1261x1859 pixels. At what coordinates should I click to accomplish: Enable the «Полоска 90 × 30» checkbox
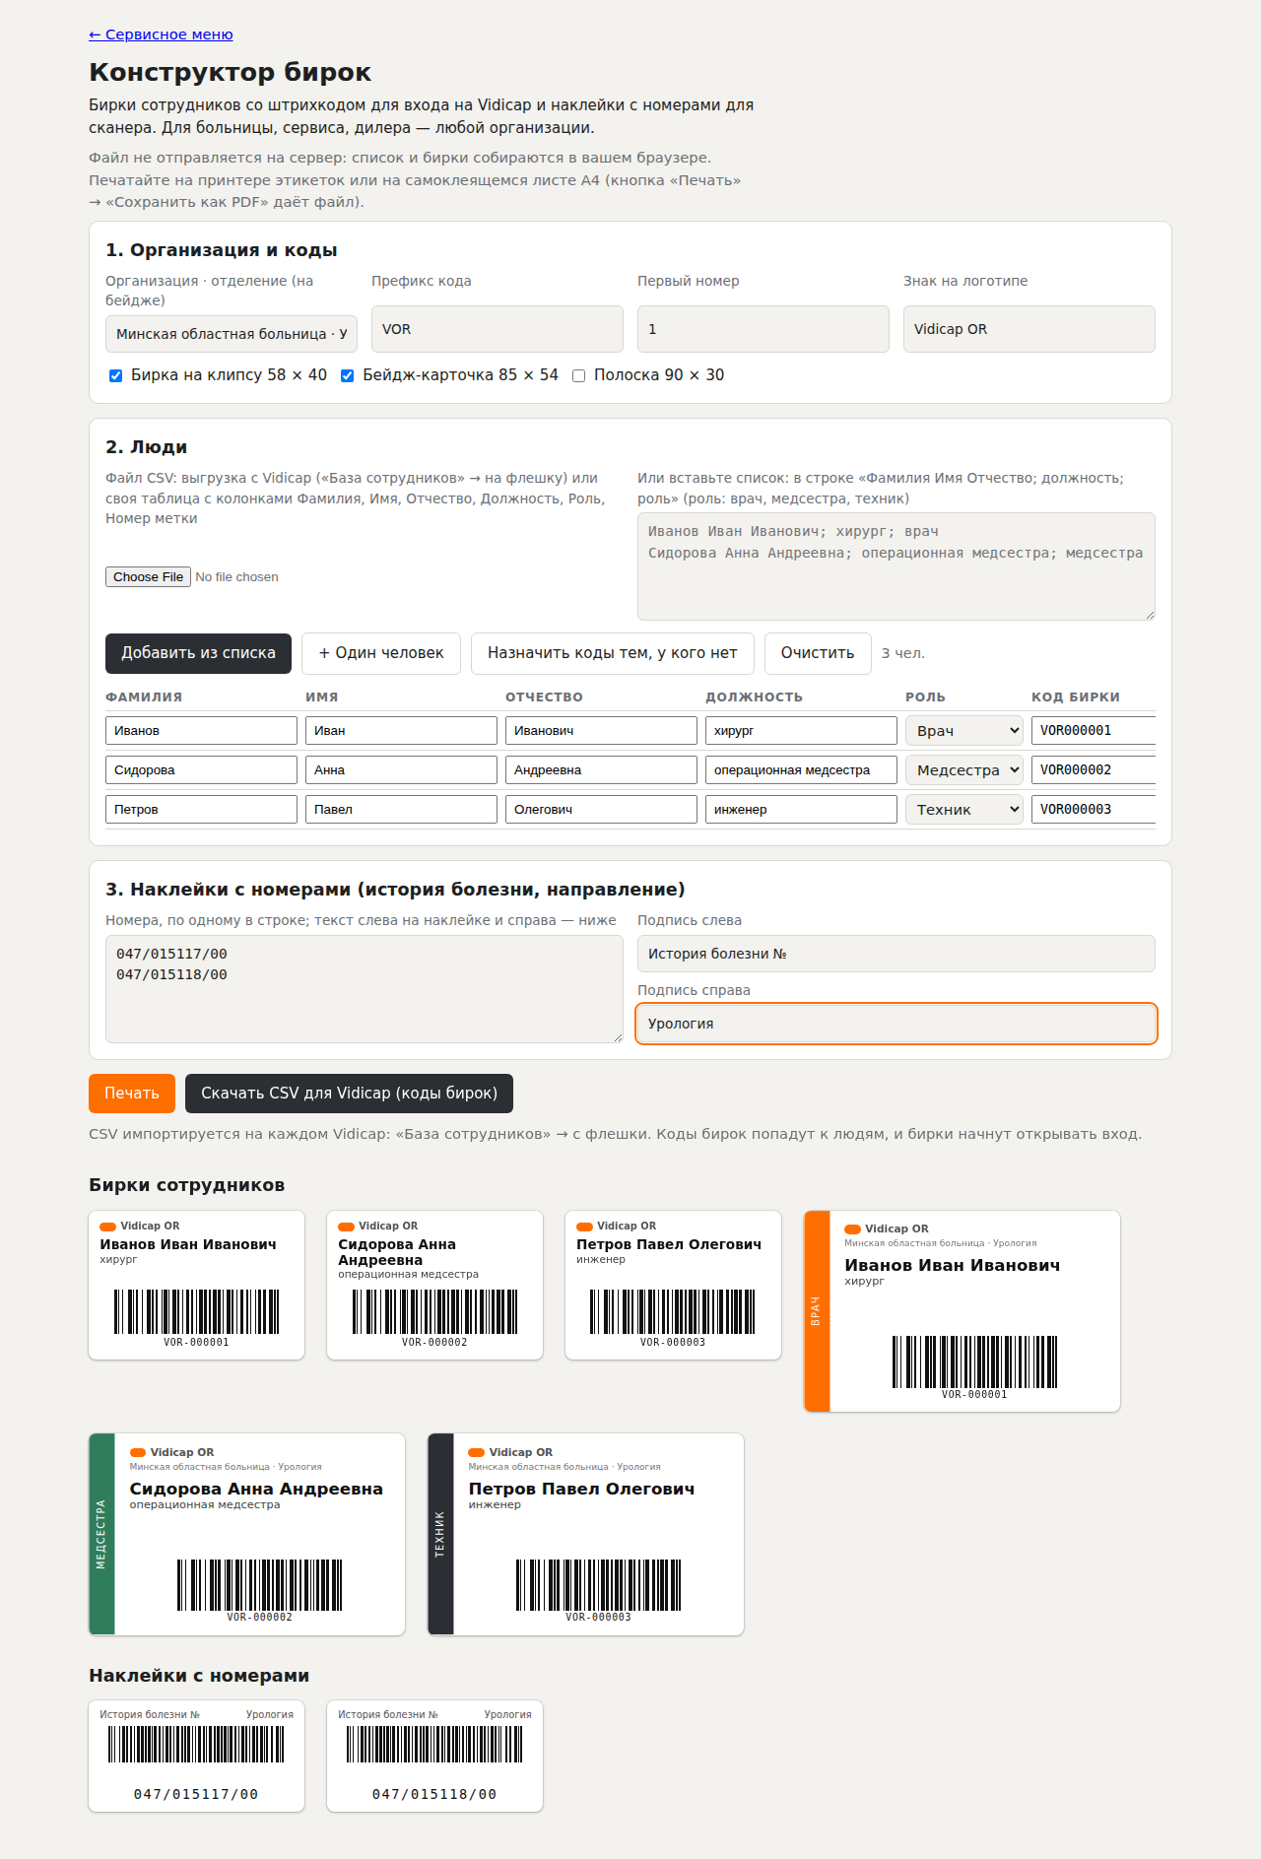578,375
